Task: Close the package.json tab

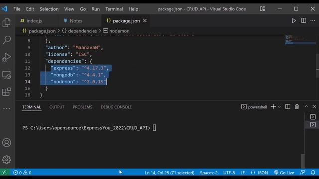Action: [145, 21]
